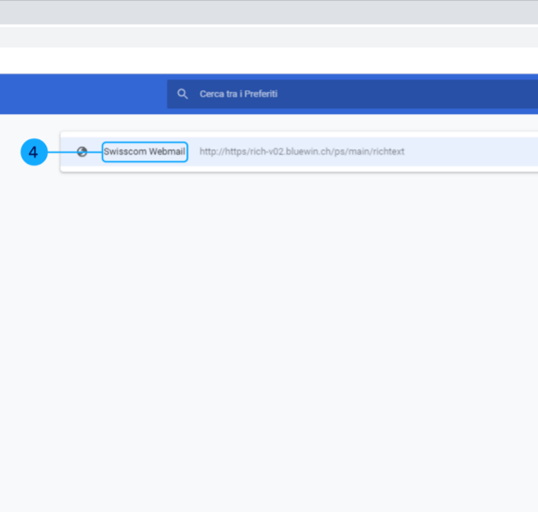This screenshot has height=512, width=538.
Task: Click the gap between bookmark title and URL
Action: (194, 152)
